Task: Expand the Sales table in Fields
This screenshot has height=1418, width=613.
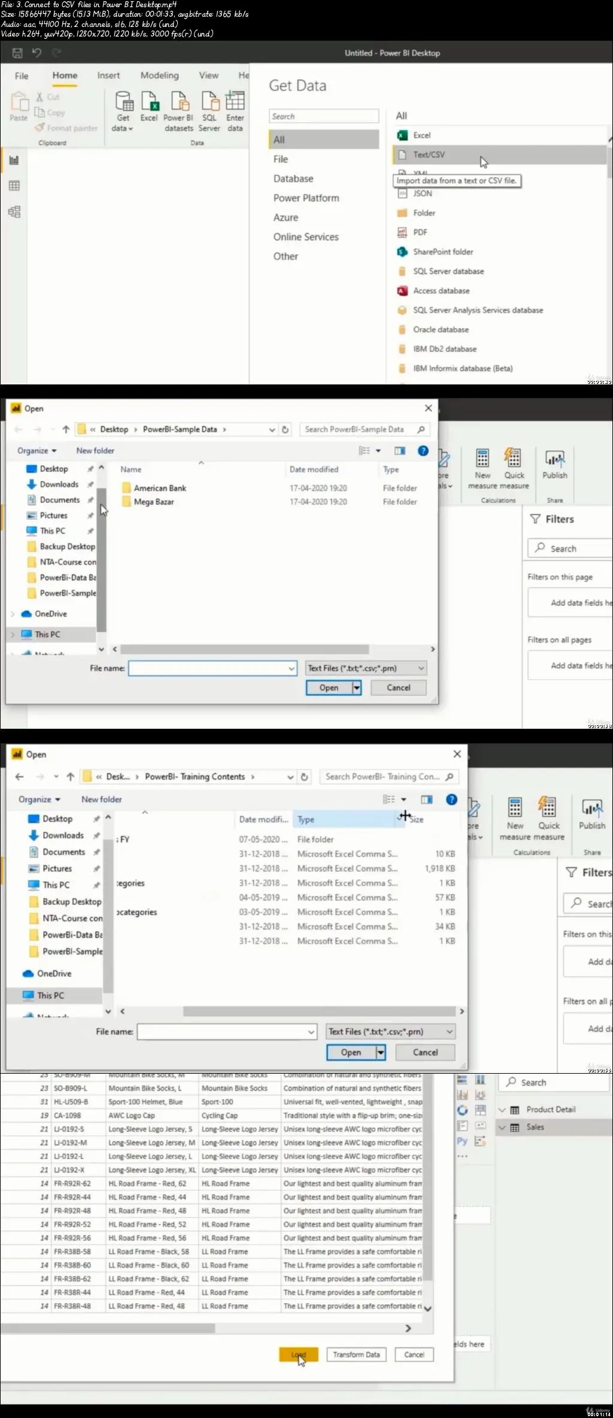Action: click(x=502, y=1128)
